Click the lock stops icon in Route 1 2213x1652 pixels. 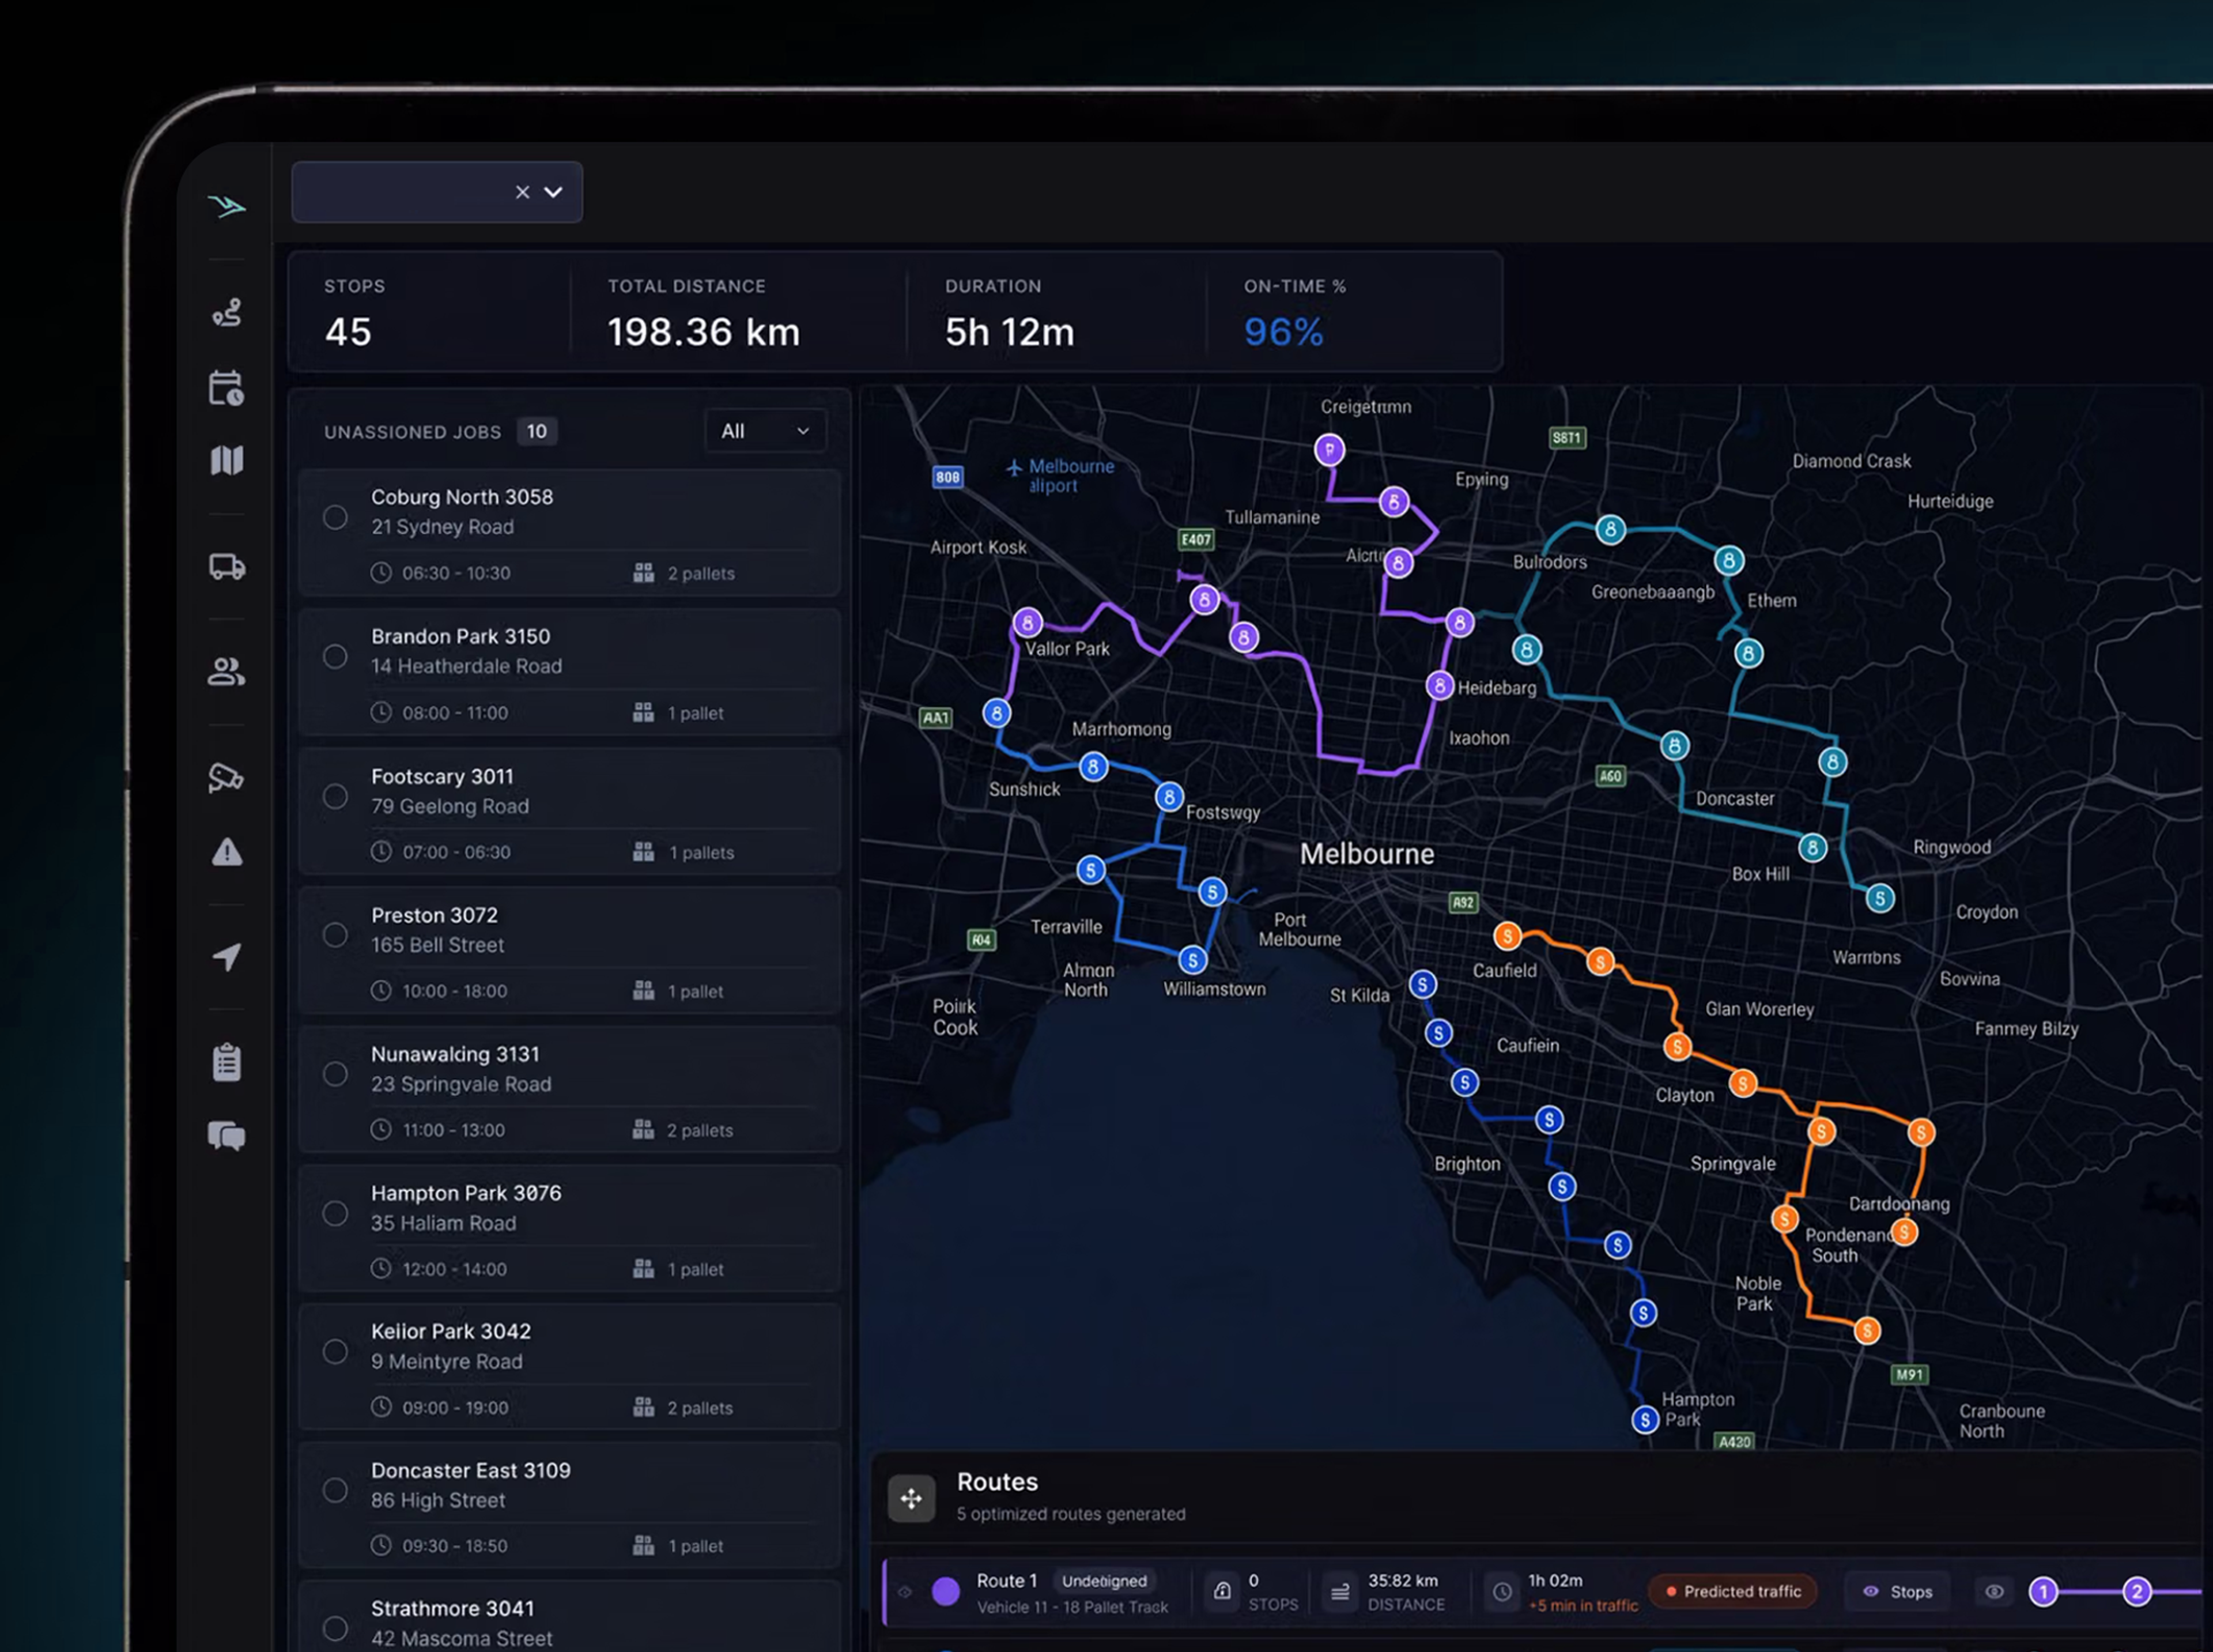1222,1591
